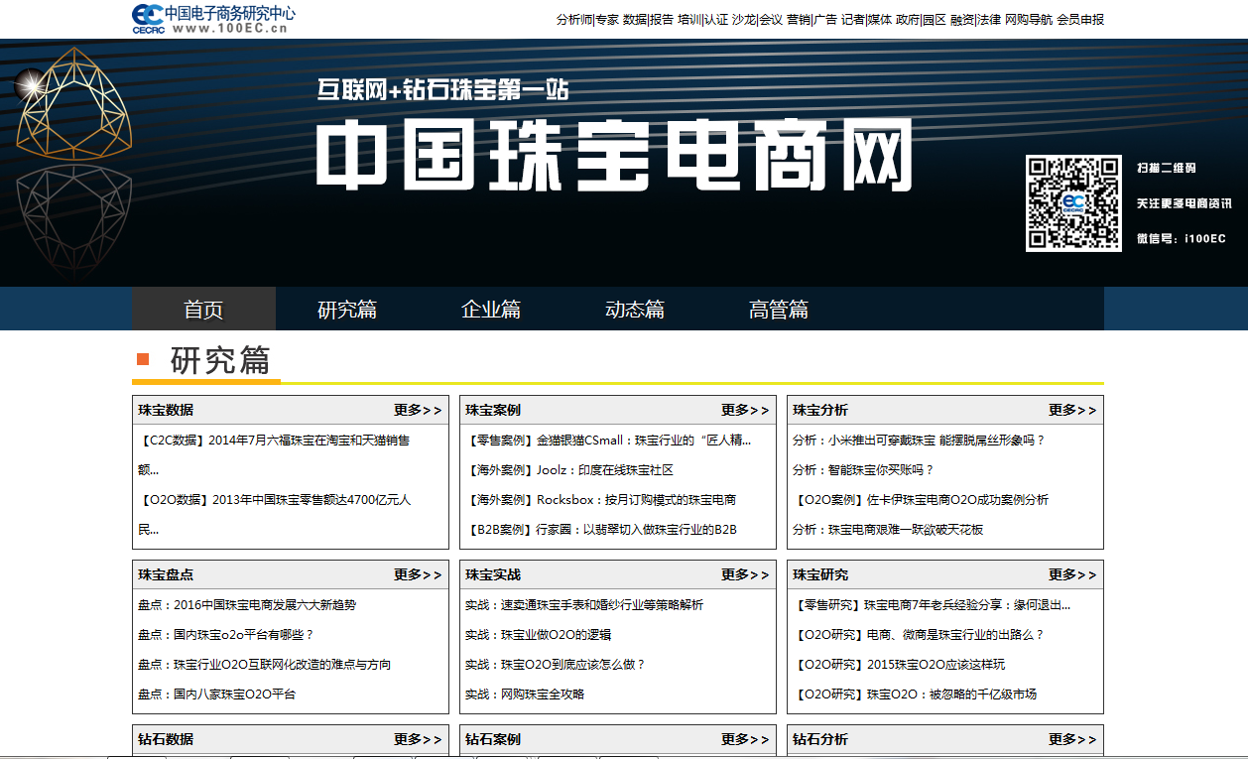Read 分析：智能珠宝你买账吗？
This screenshot has width=1248, height=759.
(863, 469)
